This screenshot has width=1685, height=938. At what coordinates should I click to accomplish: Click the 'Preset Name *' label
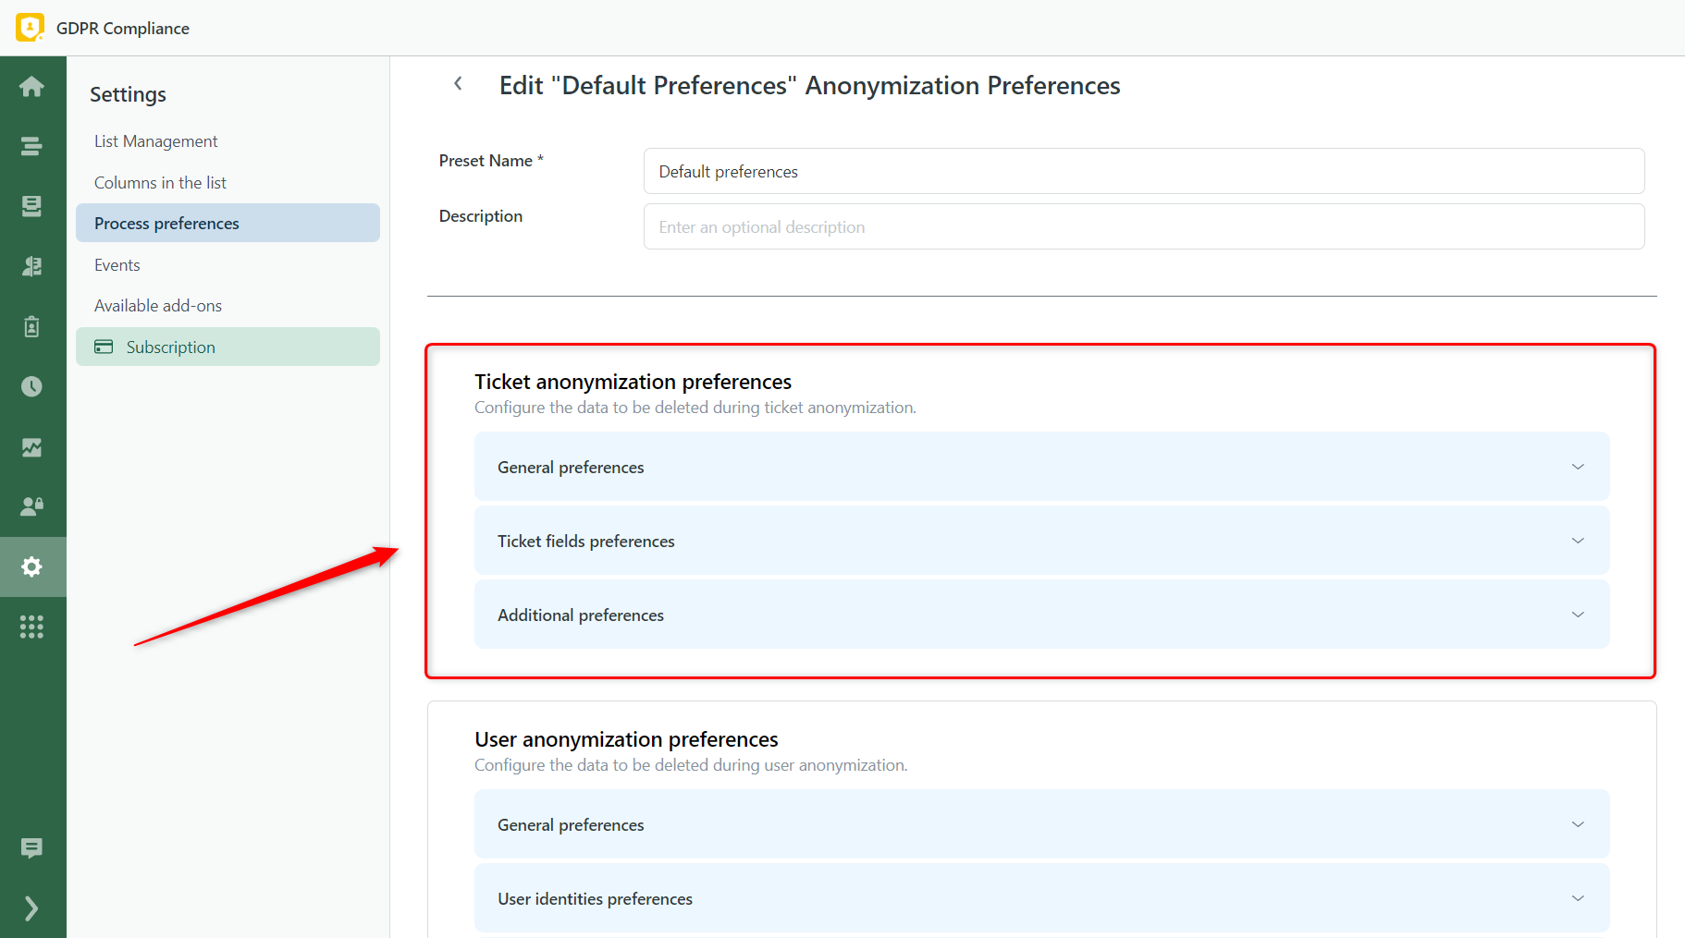point(491,161)
